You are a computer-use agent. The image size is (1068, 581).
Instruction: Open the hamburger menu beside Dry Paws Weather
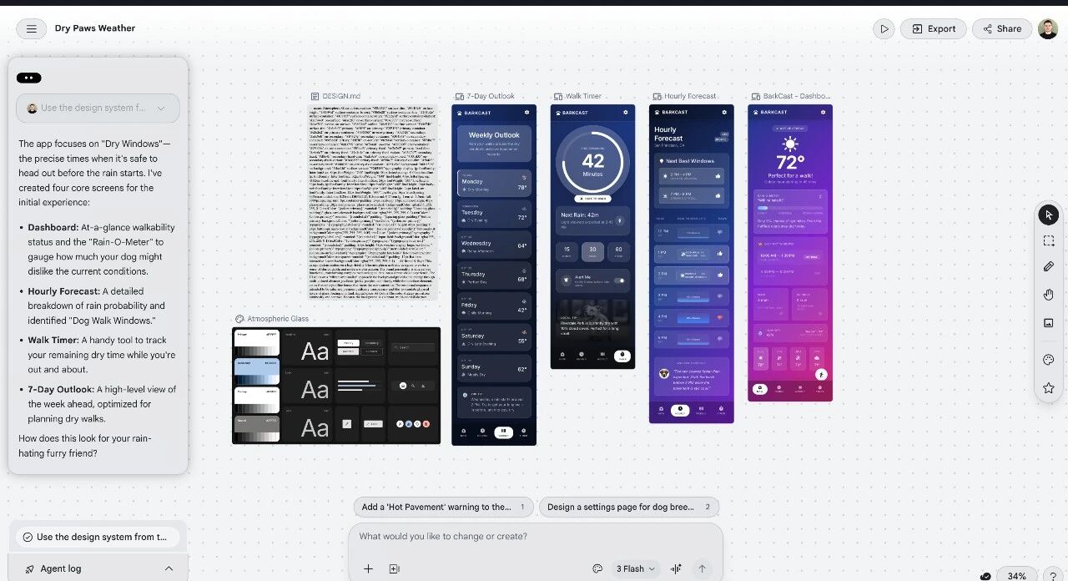click(31, 28)
